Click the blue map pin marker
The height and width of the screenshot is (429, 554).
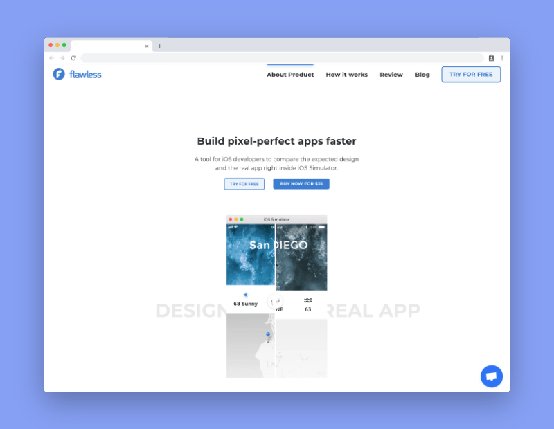[x=268, y=334]
